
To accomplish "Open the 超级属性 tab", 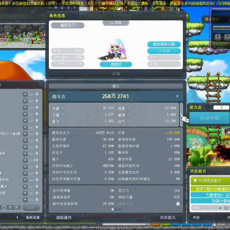I will [64, 218].
